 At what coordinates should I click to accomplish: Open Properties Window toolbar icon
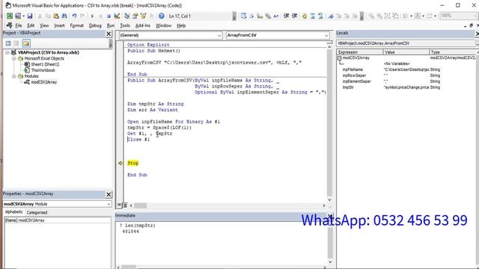coord(135,16)
